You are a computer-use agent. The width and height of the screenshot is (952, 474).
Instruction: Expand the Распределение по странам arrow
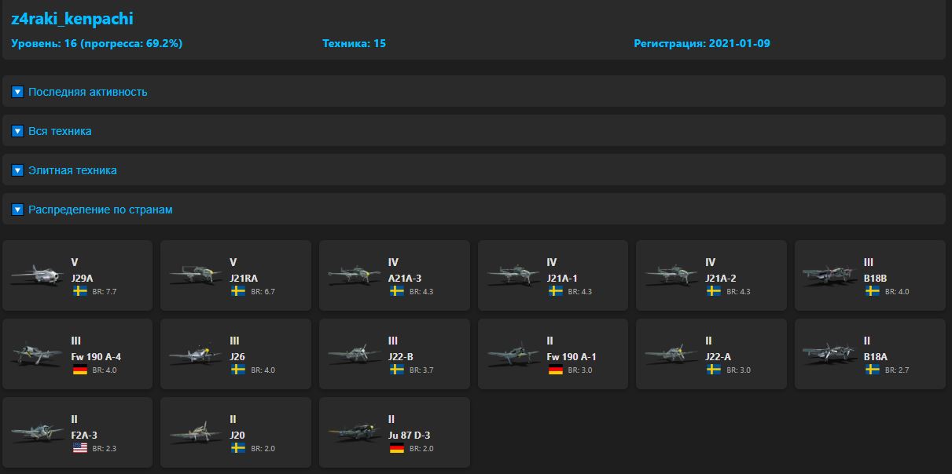click(18, 210)
